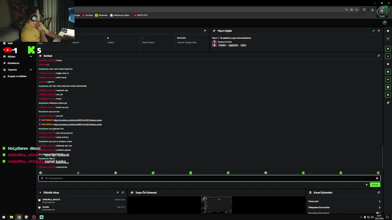This screenshot has width=392, height=220.
Task: Click the first green quick emote
Action: click(x=40, y=173)
